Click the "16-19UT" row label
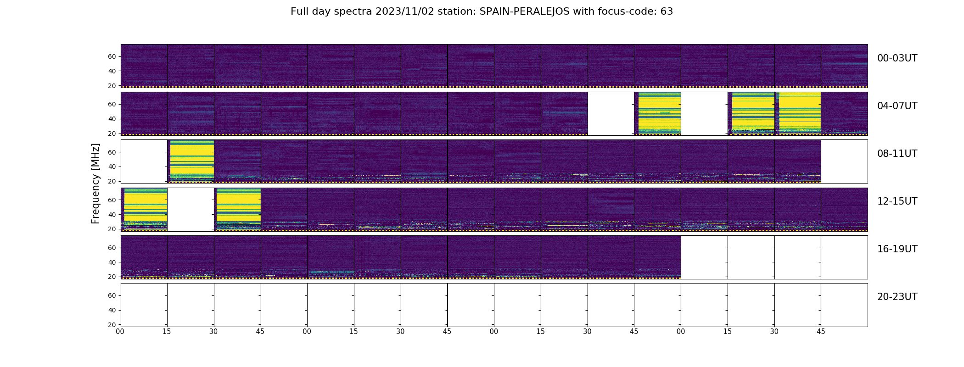 tap(897, 249)
